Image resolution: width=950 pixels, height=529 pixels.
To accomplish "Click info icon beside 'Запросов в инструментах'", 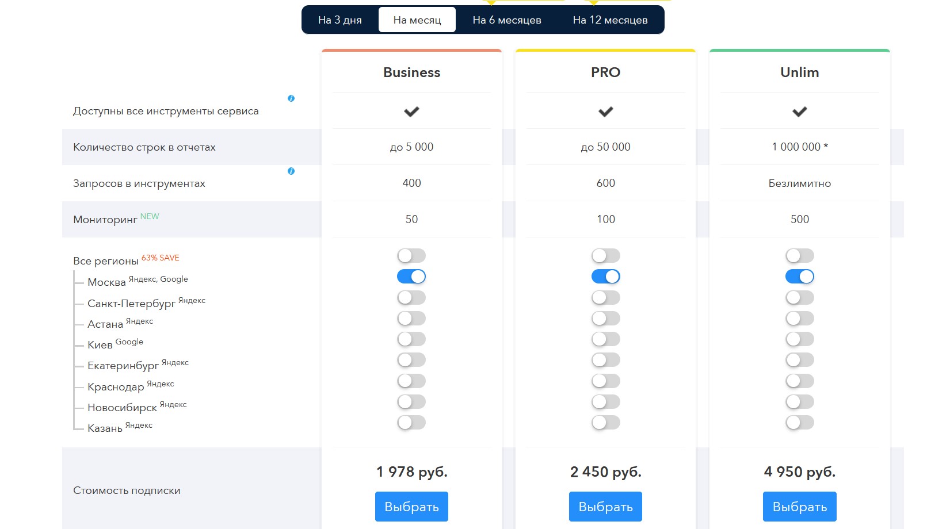I will (x=291, y=171).
